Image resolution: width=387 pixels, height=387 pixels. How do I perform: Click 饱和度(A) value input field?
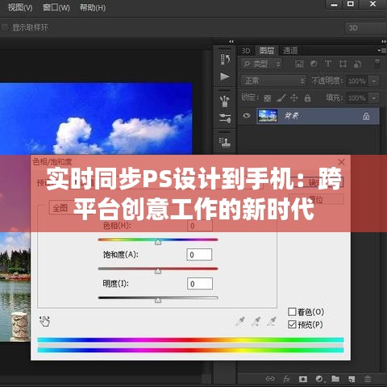[199, 255]
